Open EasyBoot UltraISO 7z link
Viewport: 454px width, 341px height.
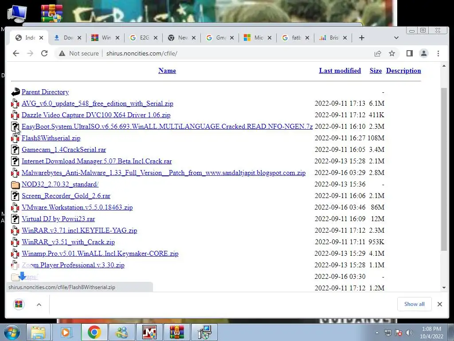(x=167, y=127)
